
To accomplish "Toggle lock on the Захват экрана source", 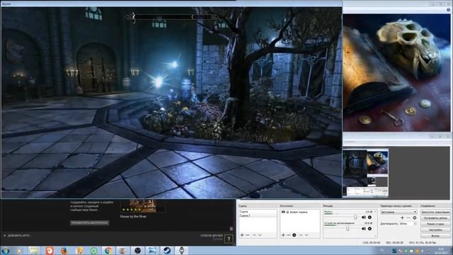I will (287, 212).
